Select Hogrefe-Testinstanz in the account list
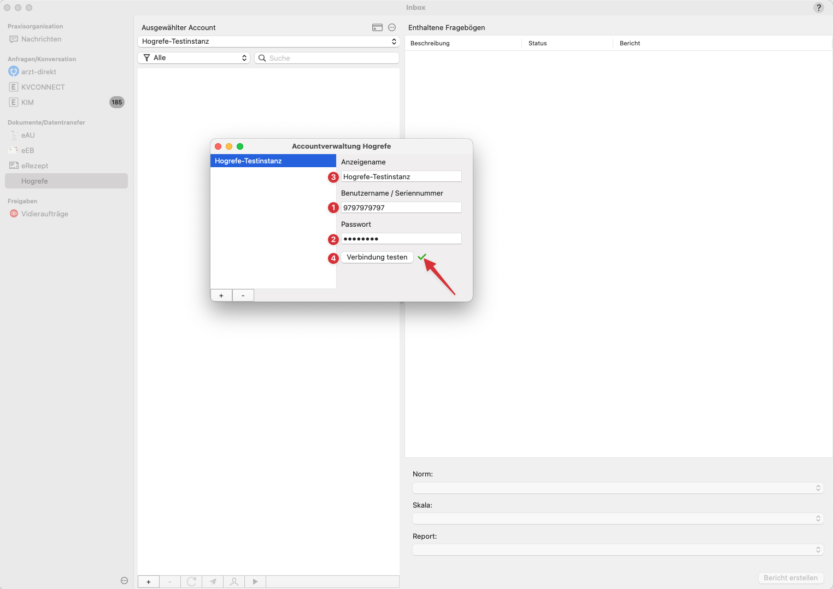This screenshot has width=833, height=589. [x=273, y=161]
